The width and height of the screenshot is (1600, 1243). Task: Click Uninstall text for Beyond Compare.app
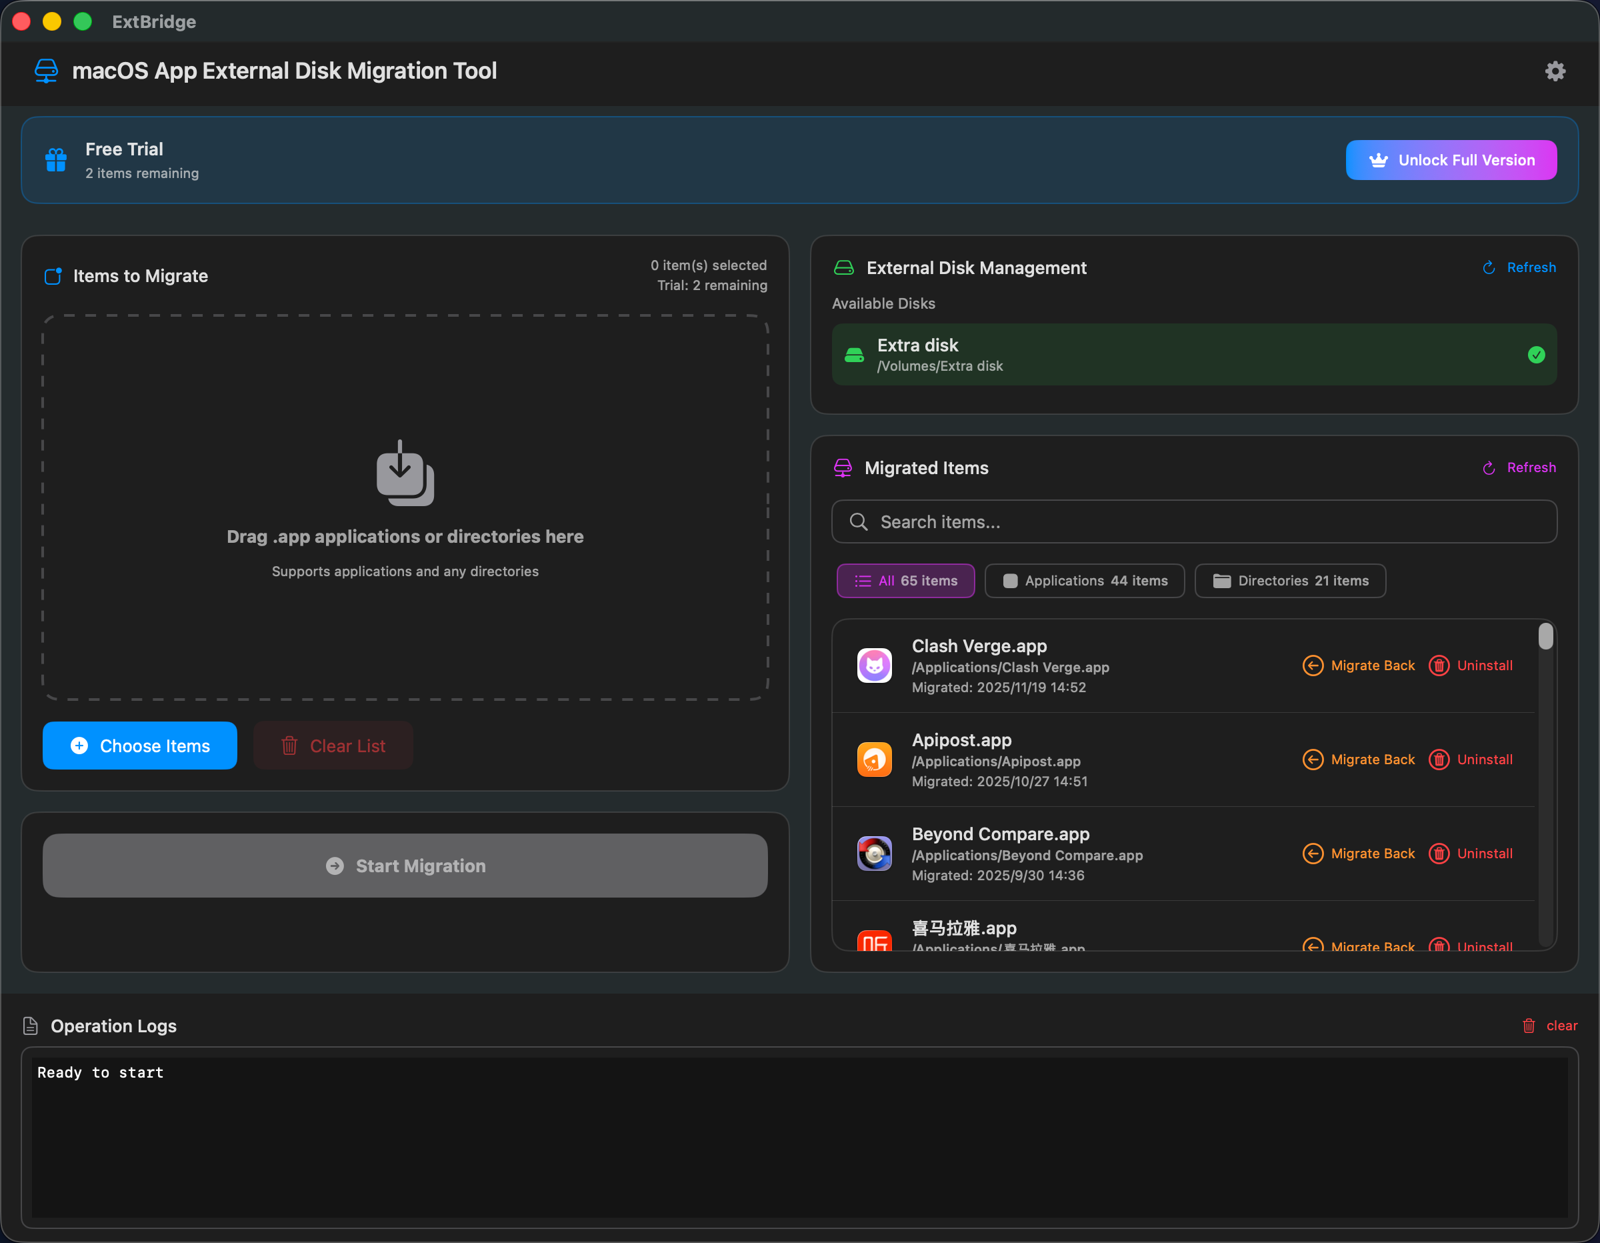(1484, 853)
